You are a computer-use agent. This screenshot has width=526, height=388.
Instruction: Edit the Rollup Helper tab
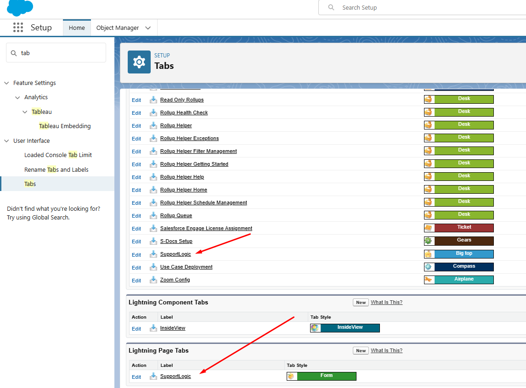[x=136, y=126]
